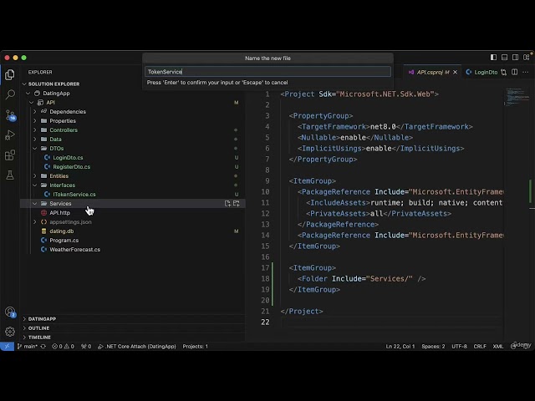Close the API.csproj tab

point(455,72)
